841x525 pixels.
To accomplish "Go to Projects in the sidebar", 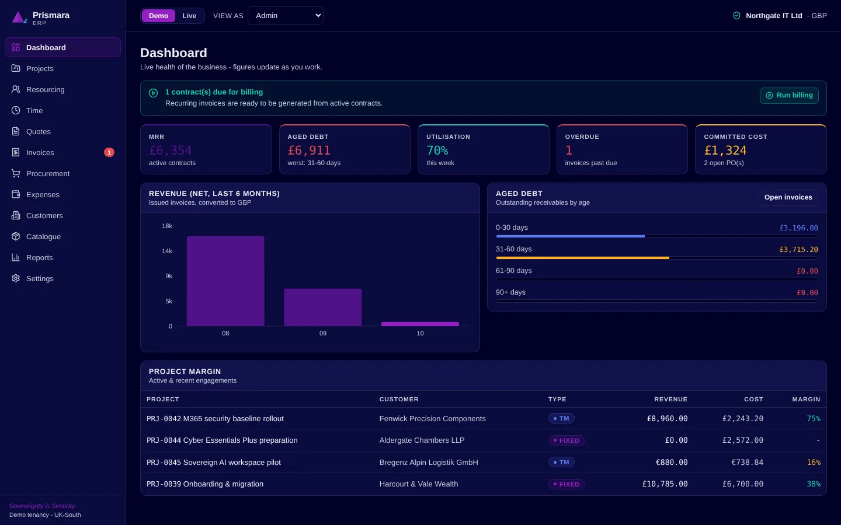I will coord(62,68).
